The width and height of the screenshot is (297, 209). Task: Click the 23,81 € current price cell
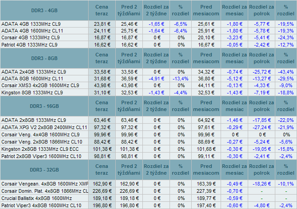tap(102, 24)
